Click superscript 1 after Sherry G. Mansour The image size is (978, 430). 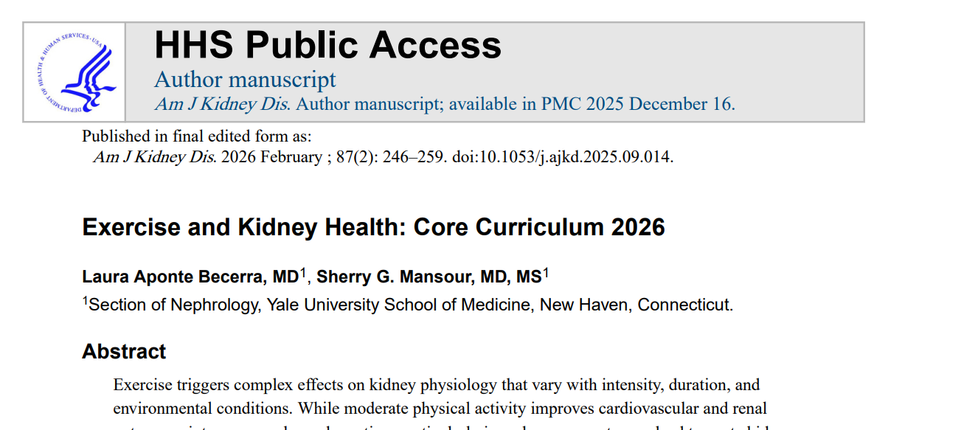pyautogui.click(x=546, y=274)
